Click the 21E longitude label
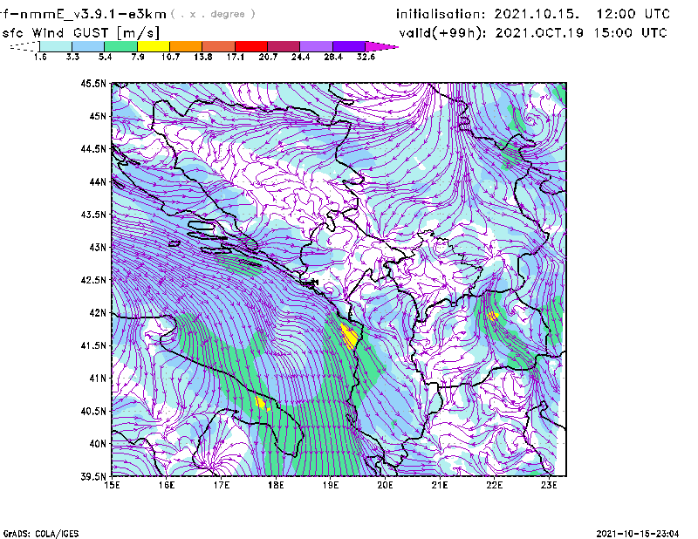This screenshot has width=698, height=539. click(440, 485)
